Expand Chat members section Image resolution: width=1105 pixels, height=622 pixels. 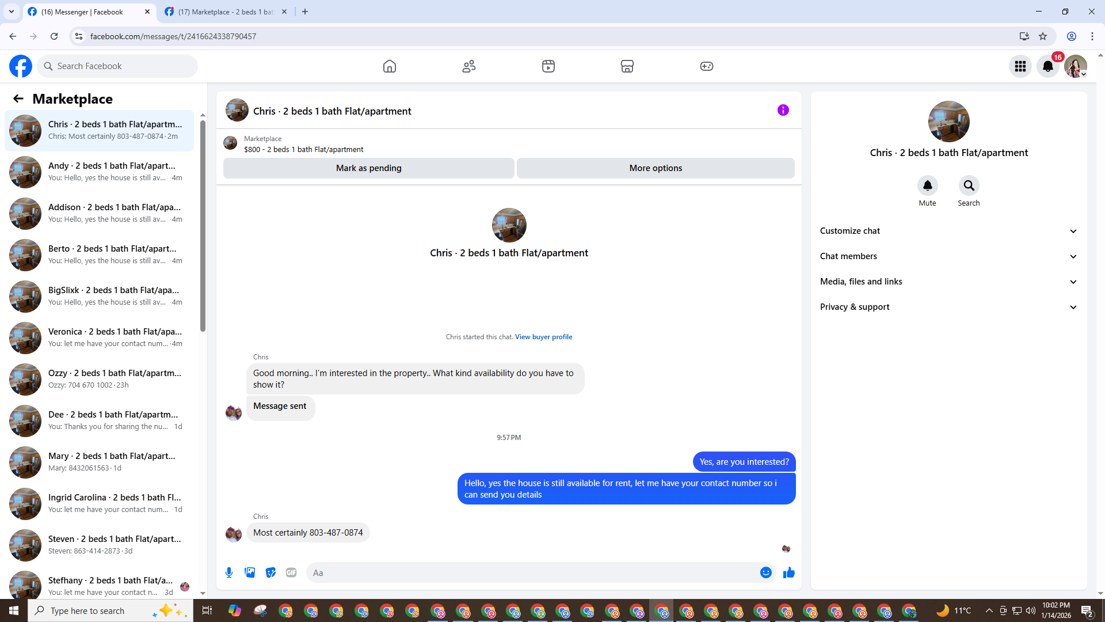(948, 256)
